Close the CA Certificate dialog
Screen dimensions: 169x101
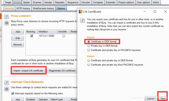pyautogui.click(x=165, y=11)
